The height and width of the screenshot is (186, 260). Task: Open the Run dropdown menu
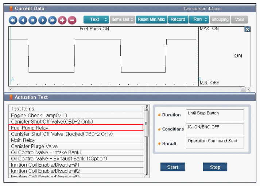(199, 19)
